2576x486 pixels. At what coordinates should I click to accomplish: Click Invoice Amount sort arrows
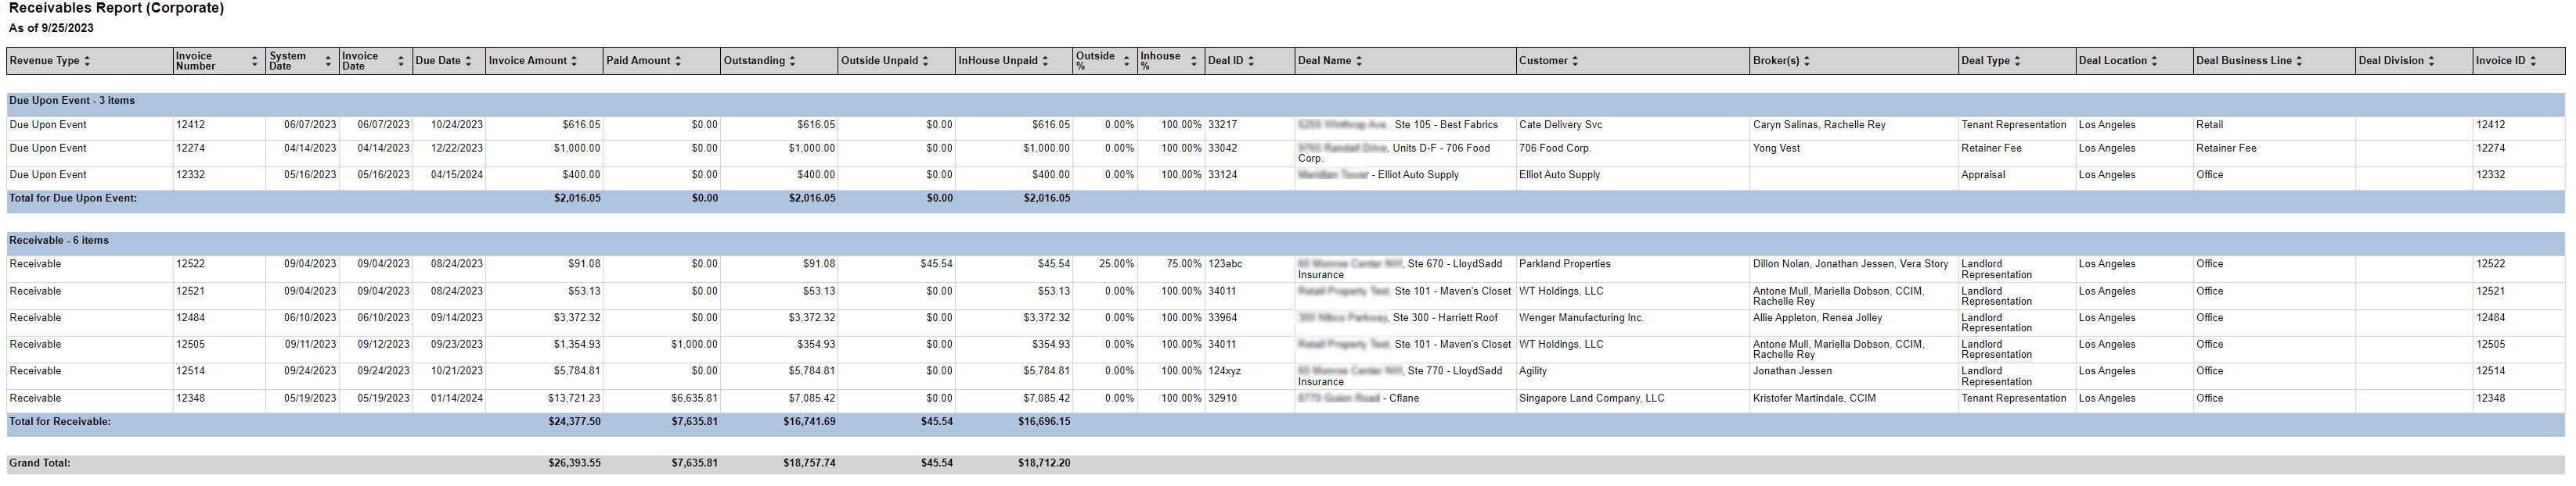(574, 61)
